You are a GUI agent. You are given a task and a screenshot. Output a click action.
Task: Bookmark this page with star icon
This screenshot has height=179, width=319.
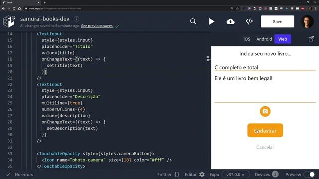[237, 9]
